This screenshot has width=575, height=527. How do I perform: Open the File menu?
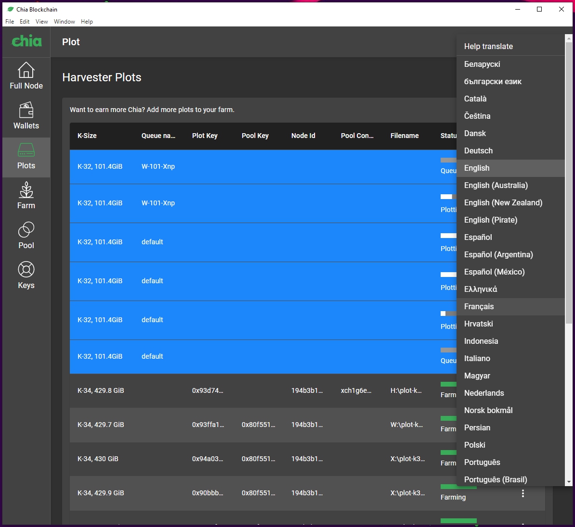pyautogui.click(x=10, y=22)
